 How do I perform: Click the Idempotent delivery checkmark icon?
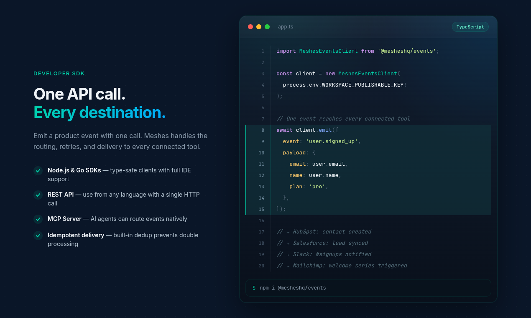coord(38,236)
